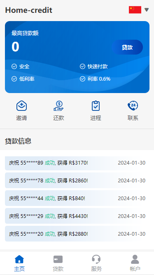Open the 帐户 account tab
The image size is (154, 275).
tap(135, 263)
